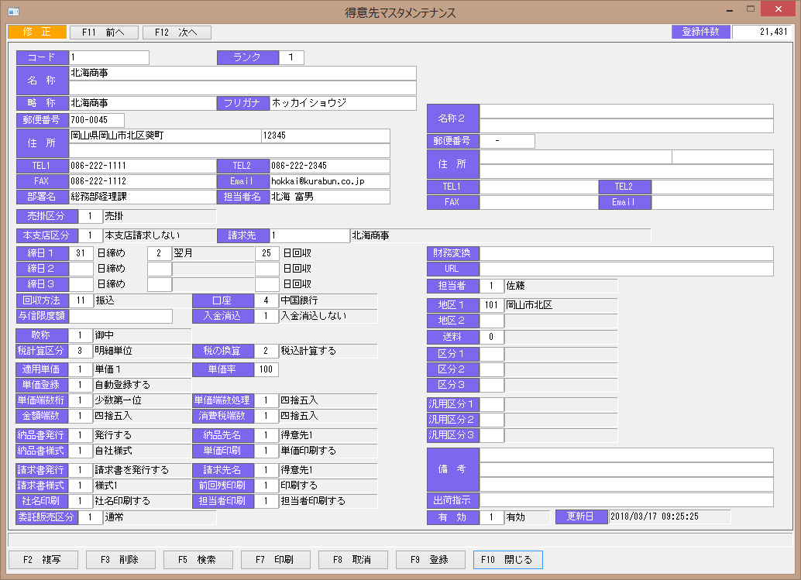Click the 修正 mode indicator
The height and width of the screenshot is (580, 801).
coord(37,32)
